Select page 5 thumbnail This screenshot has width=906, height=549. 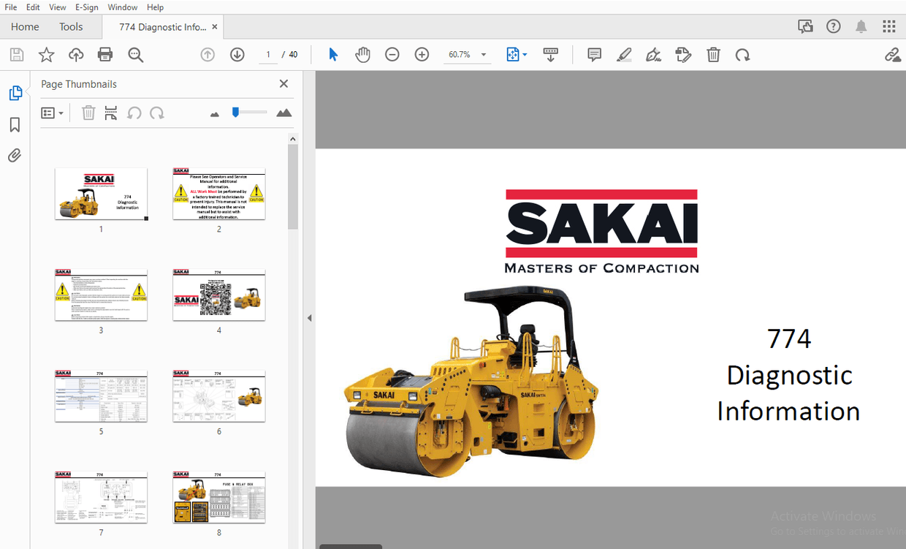coord(101,396)
